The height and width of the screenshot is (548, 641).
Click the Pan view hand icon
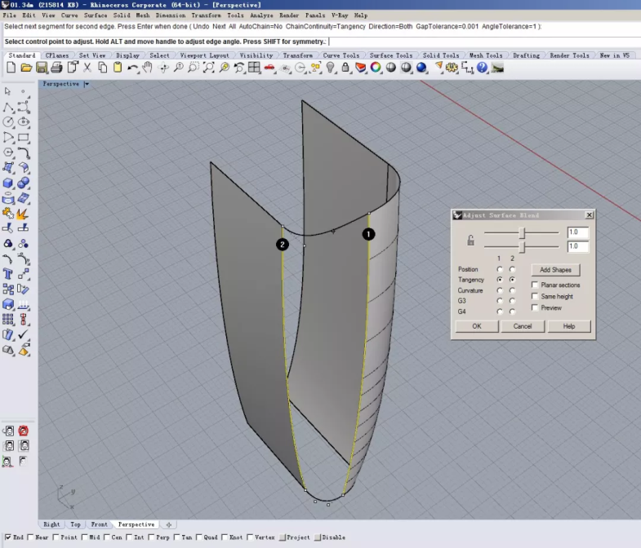(x=148, y=68)
